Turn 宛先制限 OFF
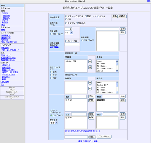Viewport: 151px width, 143px height. pyautogui.click(x=89, y=40)
